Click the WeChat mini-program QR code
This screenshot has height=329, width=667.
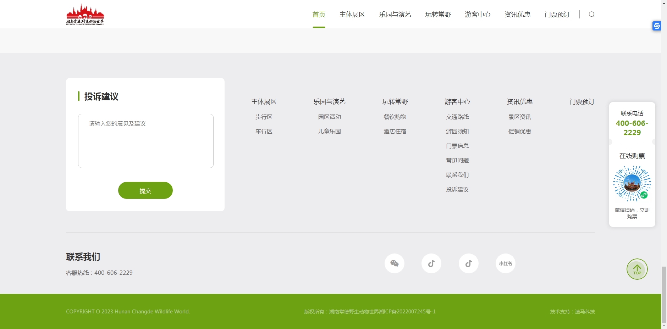pyautogui.click(x=632, y=184)
